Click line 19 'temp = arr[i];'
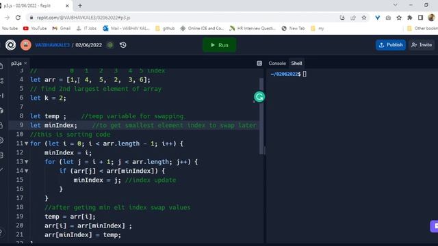 [x=70, y=217]
